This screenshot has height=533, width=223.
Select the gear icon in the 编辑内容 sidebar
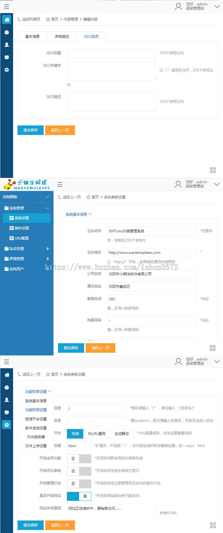(7, 70)
